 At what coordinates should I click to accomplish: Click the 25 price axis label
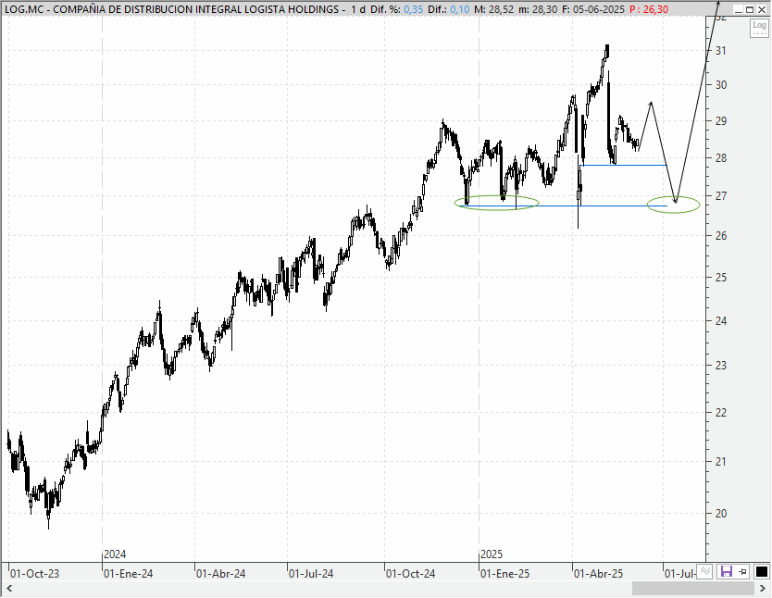[721, 277]
